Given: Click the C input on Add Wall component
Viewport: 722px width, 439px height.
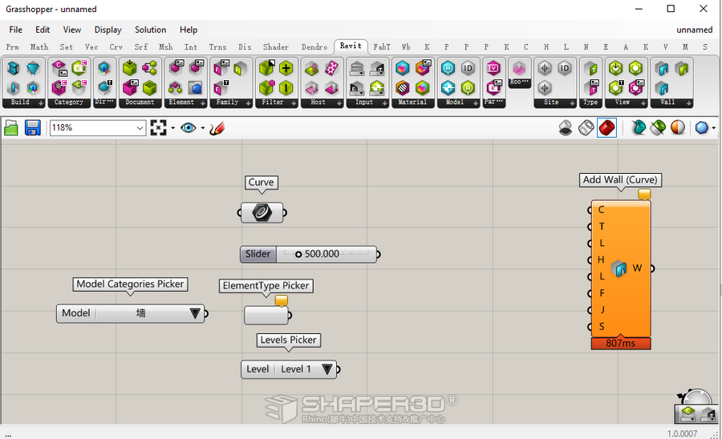Looking at the screenshot, I should [600, 210].
